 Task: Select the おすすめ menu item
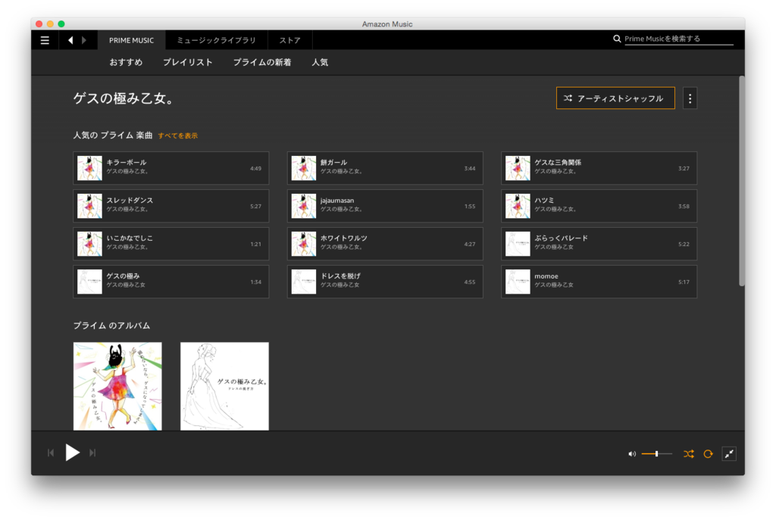coord(126,62)
